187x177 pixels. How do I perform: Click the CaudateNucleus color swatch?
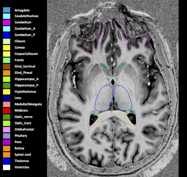point(6,16)
